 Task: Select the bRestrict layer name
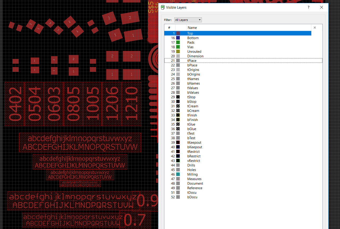[x=194, y=156]
